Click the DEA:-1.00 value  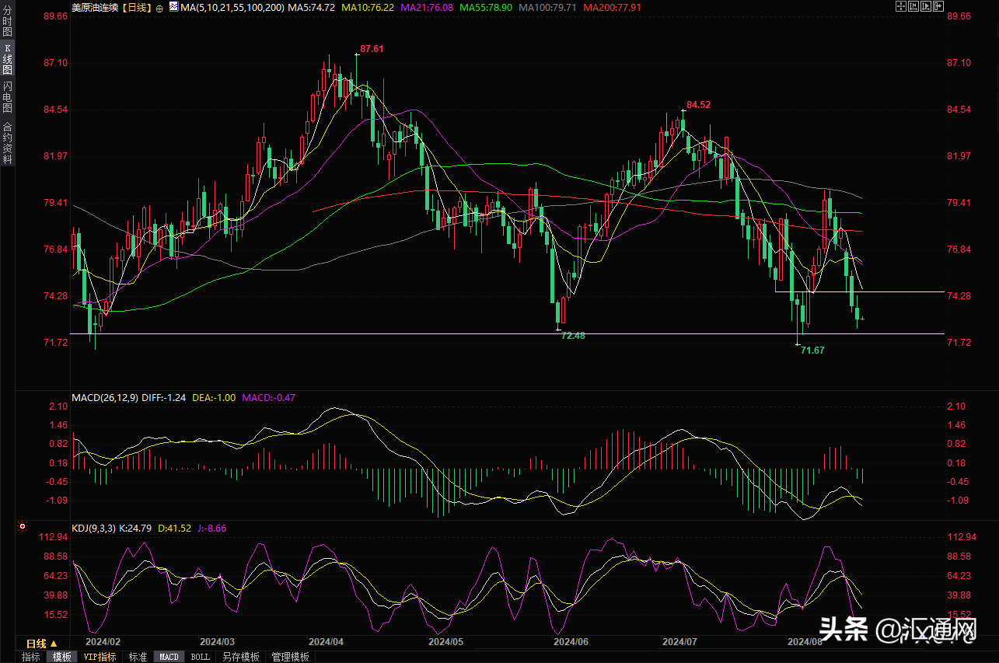[x=214, y=397]
